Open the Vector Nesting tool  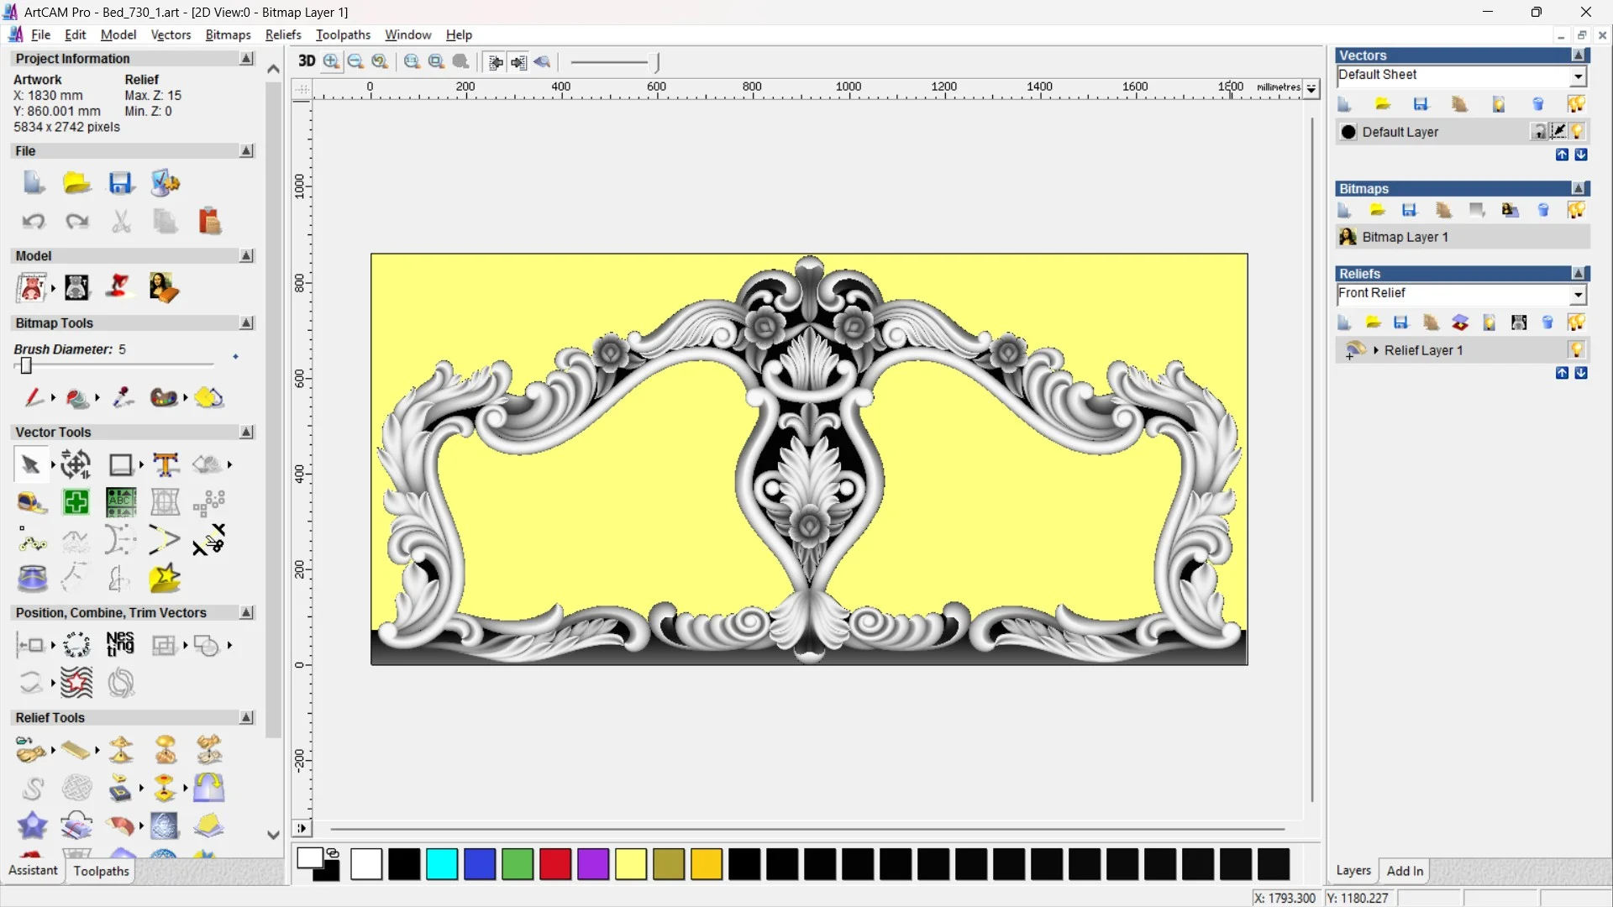click(120, 644)
